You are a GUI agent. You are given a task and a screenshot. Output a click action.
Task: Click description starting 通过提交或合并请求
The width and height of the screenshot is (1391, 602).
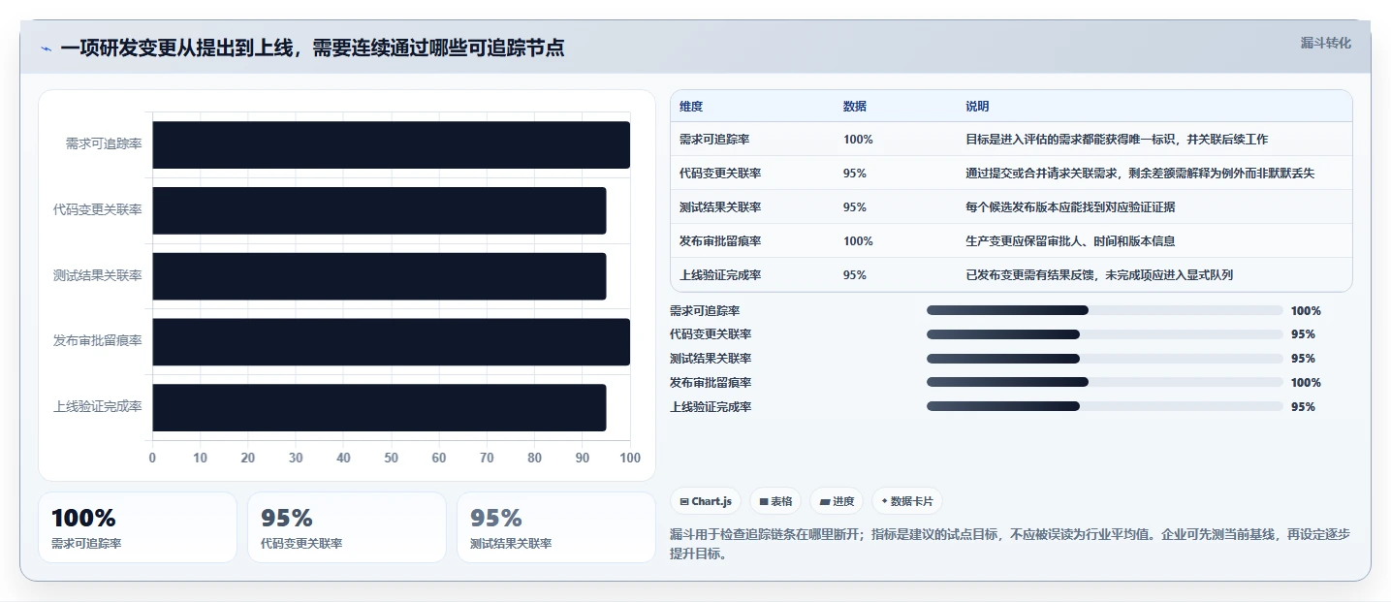(x=1140, y=174)
